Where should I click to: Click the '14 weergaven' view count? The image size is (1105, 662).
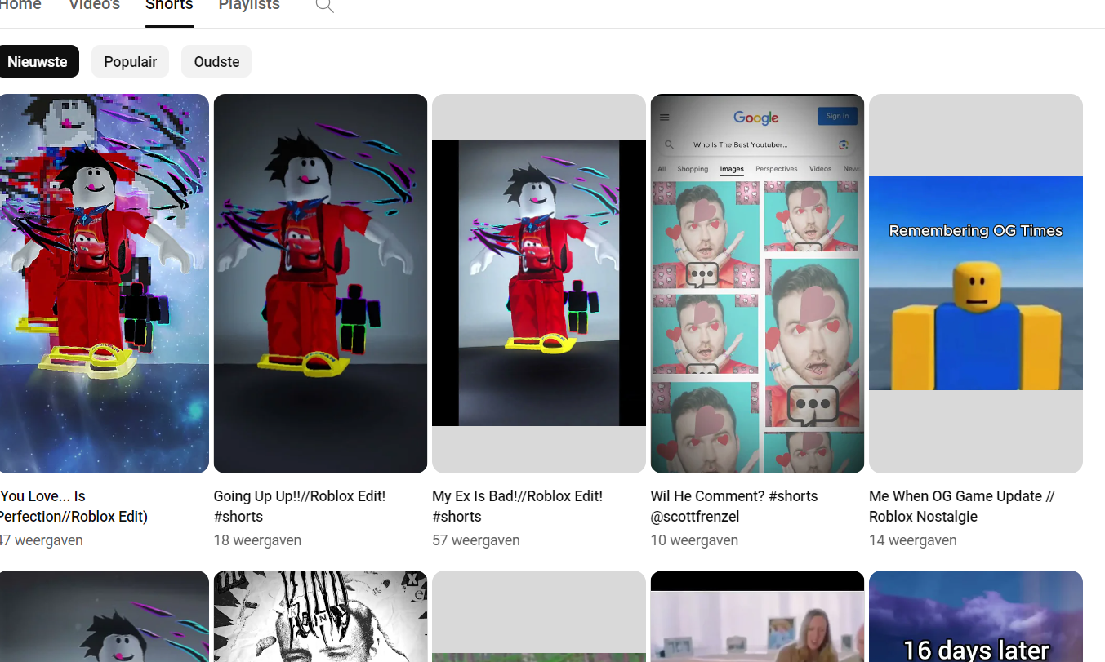(912, 540)
